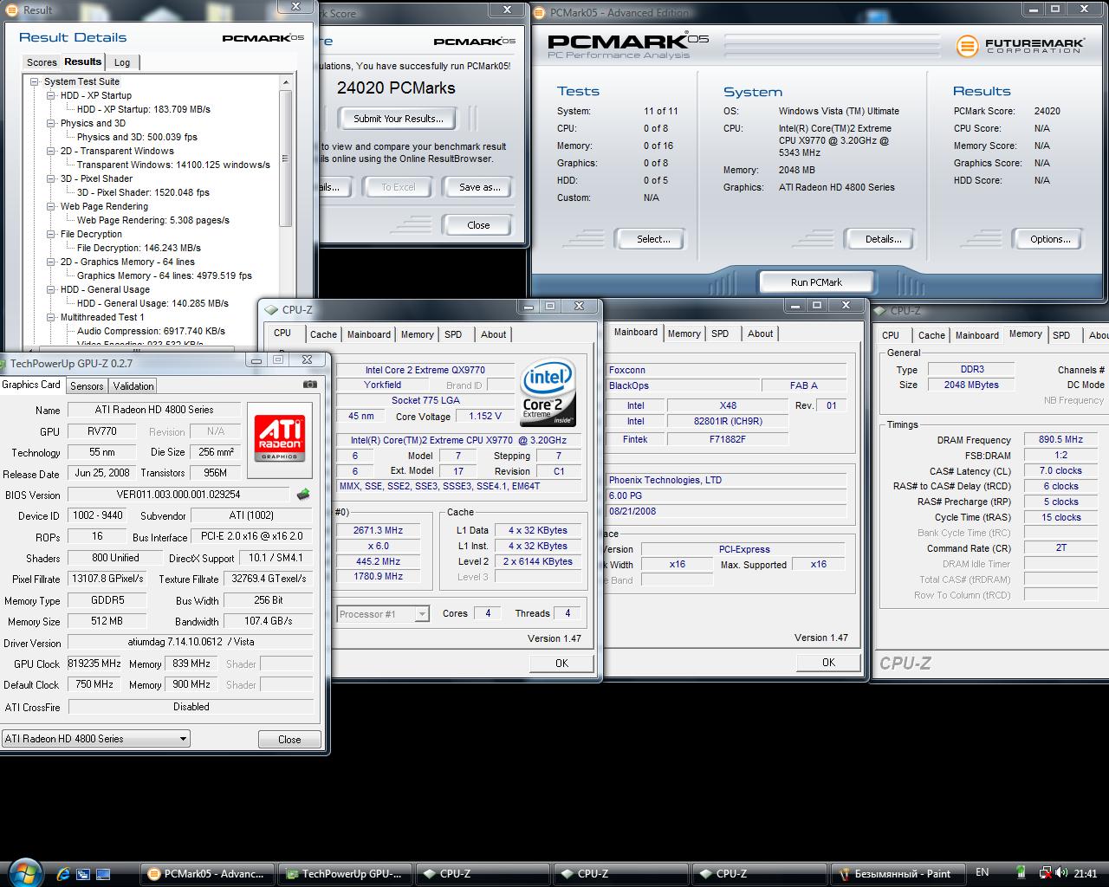Screen dimensions: 1109x887
Task: Click the green tray icon beside language indicator
Action: tap(1022, 873)
